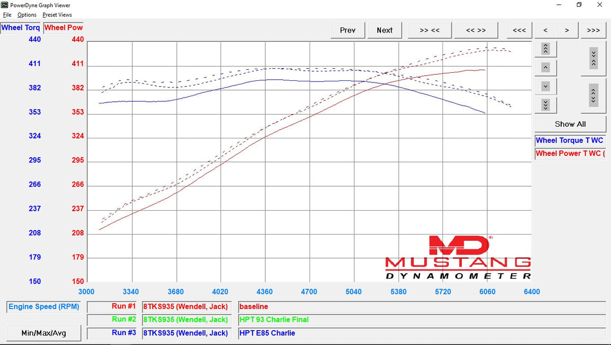This screenshot has height=345, width=611.
Task: Click the Run #3 label
Action: click(x=112, y=333)
